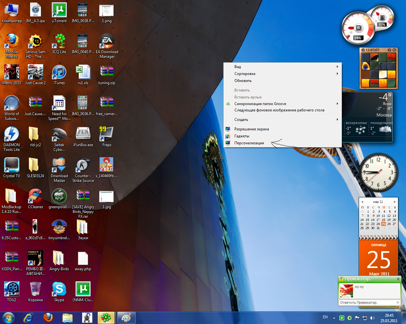Viewport: 406px width, 324px height.
Task: Open the Windows Start menu
Action: (9, 318)
